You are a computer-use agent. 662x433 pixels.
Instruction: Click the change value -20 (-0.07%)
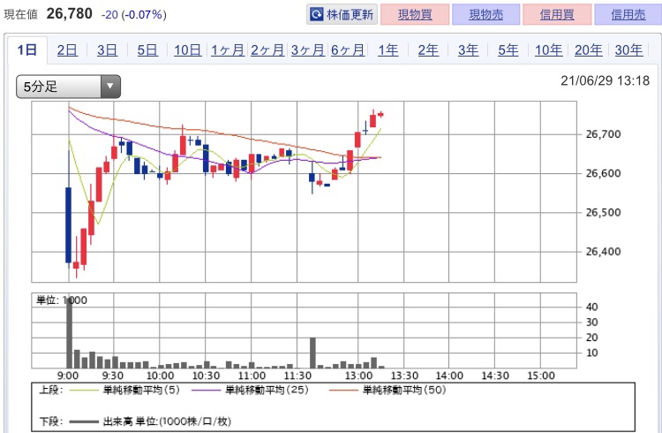pyautogui.click(x=134, y=15)
